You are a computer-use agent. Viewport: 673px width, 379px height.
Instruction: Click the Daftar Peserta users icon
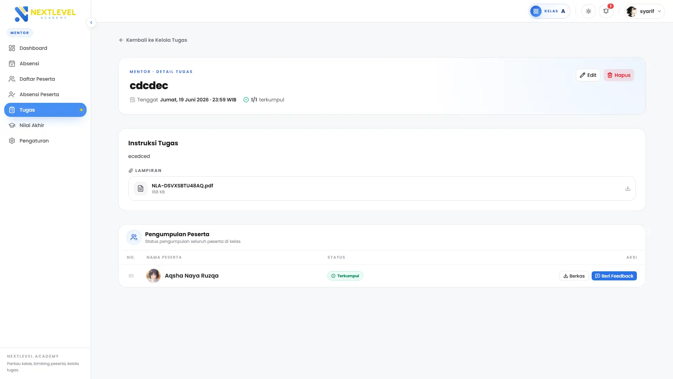[12, 79]
